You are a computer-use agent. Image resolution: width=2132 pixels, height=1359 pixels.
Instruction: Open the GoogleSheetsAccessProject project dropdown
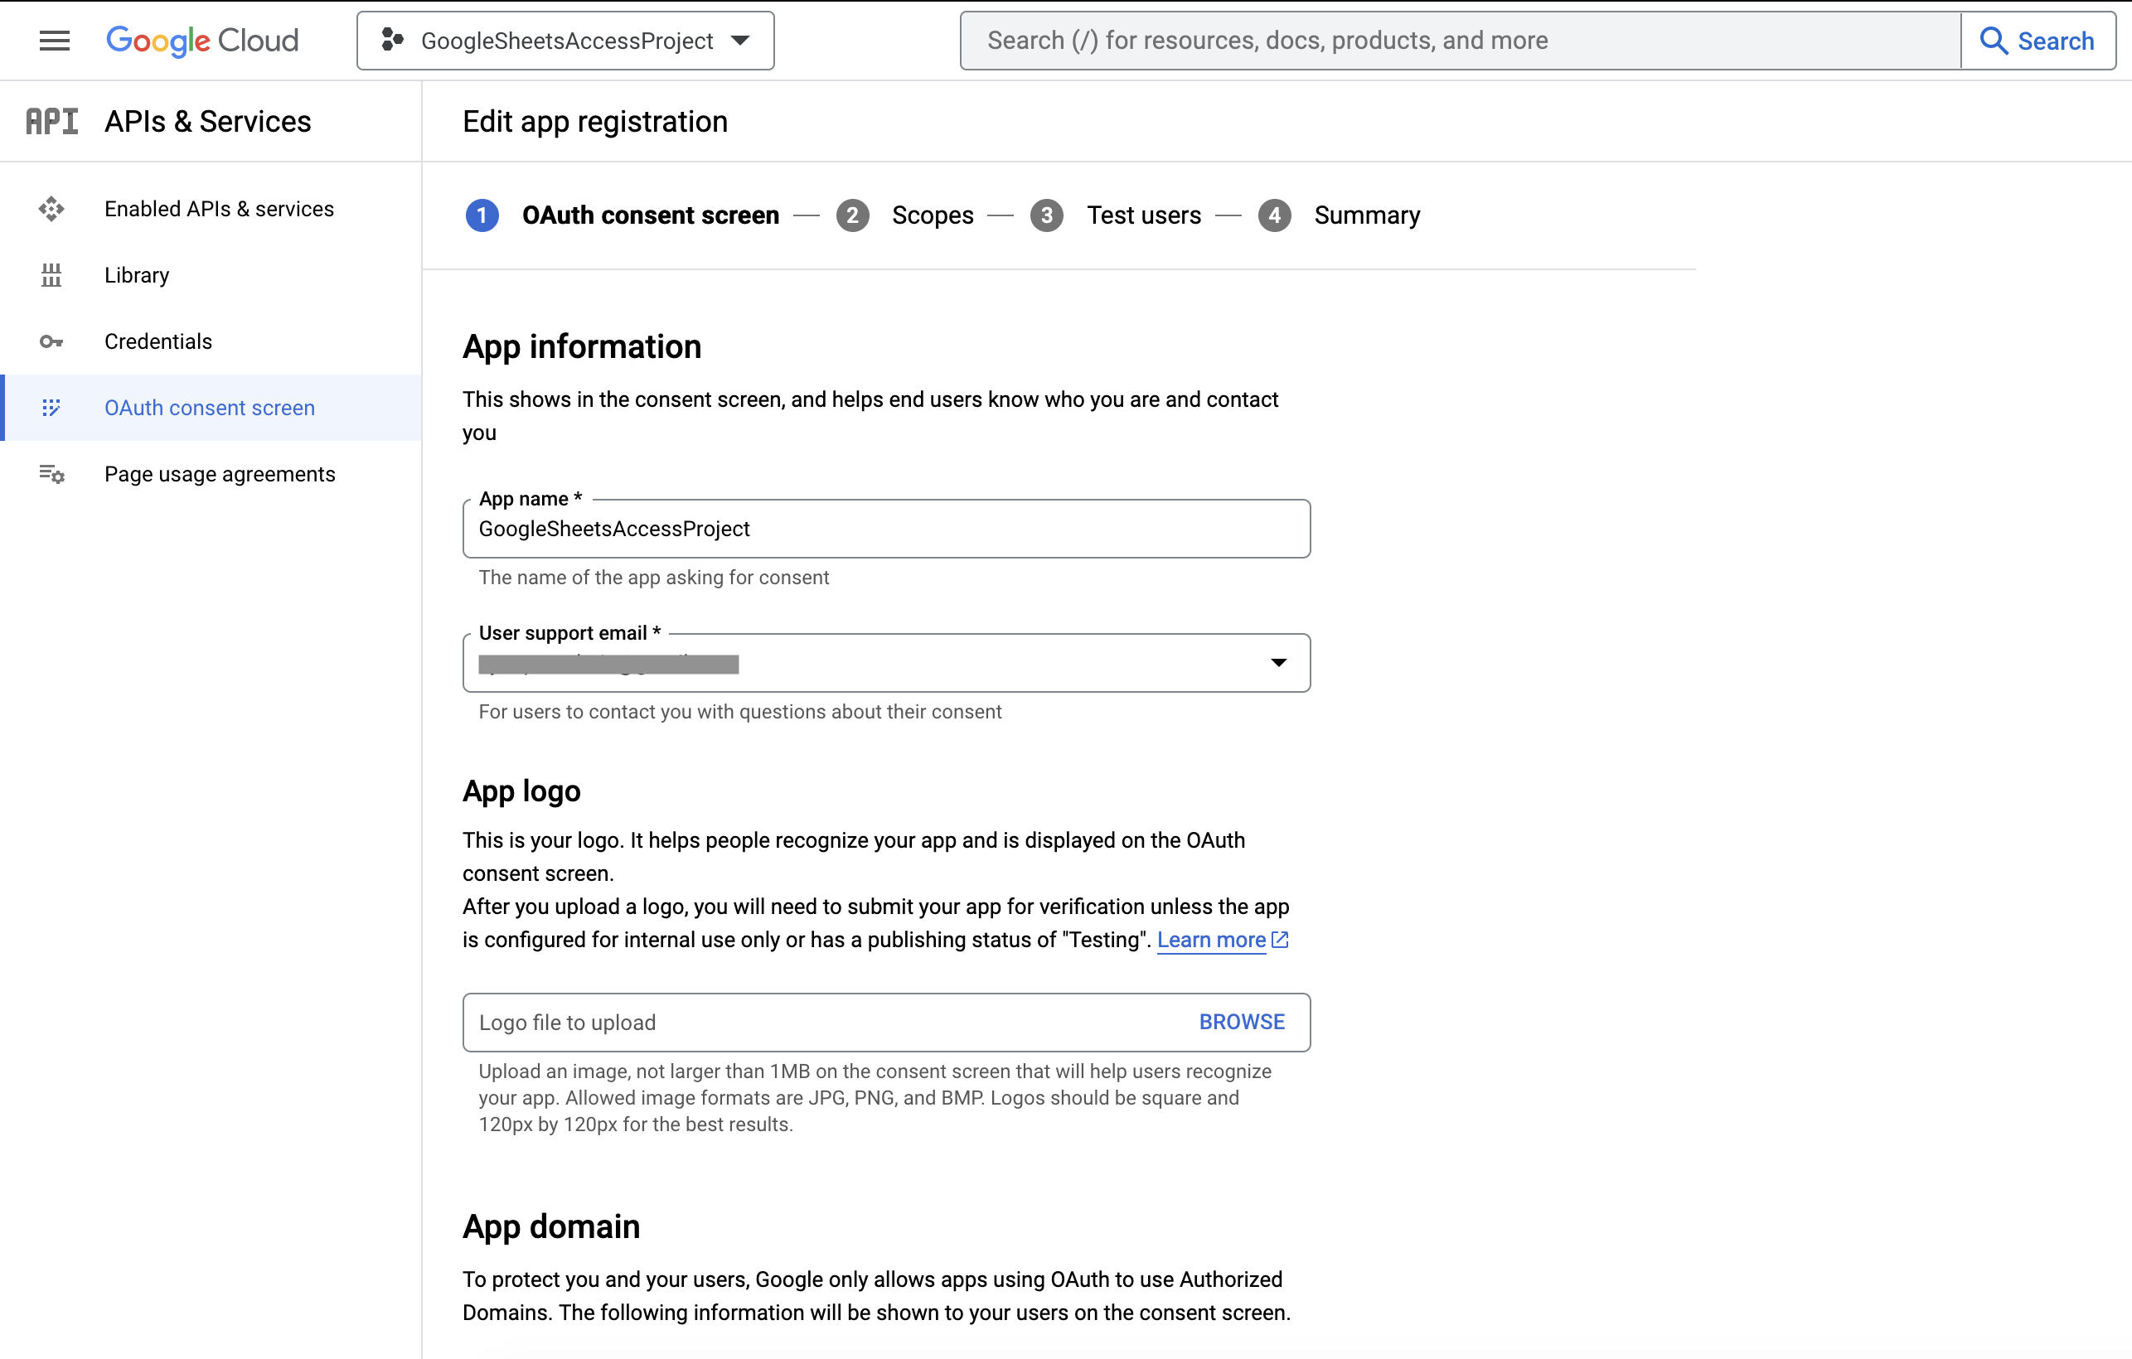point(564,41)
